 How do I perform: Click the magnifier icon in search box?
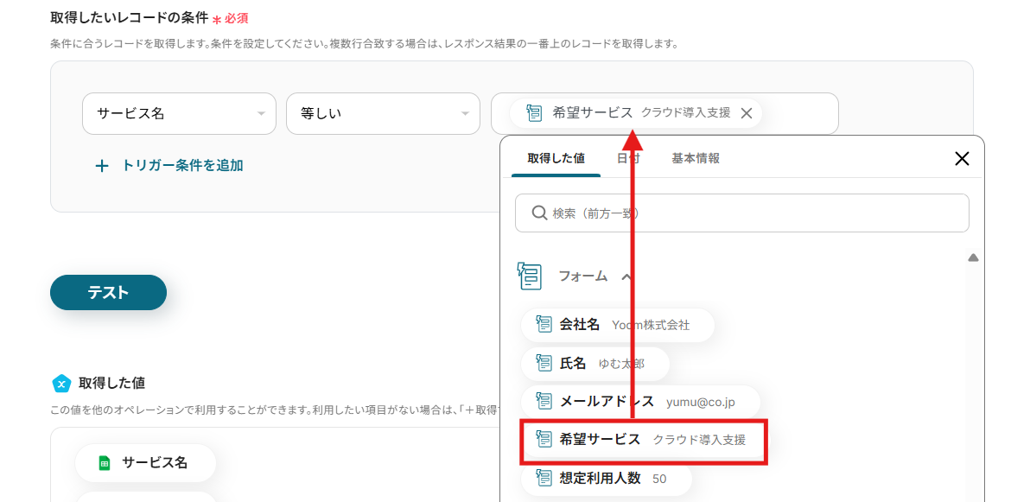point(539,213)
